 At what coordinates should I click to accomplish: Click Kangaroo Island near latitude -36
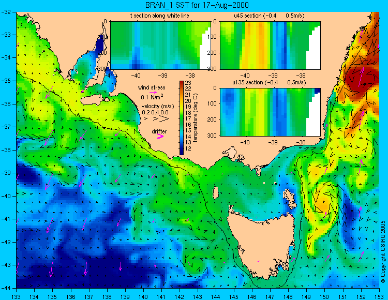click(x=93, y=100)
